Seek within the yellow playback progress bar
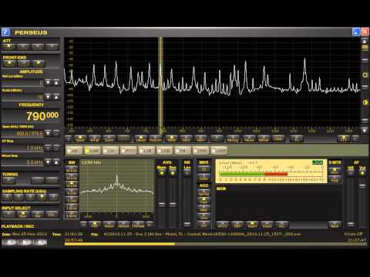The image size is (370, 277). pyautogui.click(x=216, y=244)
